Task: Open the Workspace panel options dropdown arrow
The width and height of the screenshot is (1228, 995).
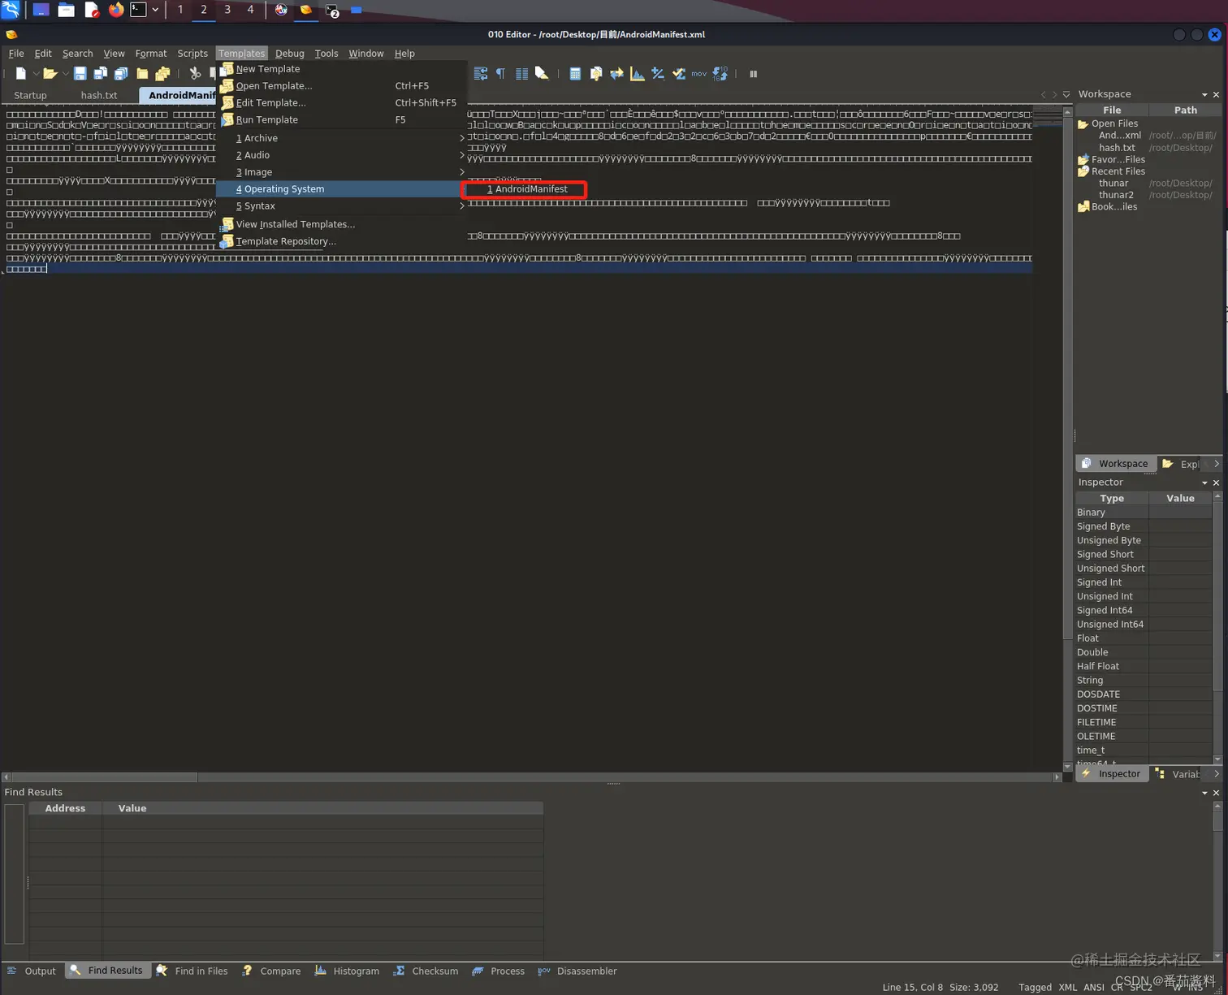Action: (x=1204, y=94)
